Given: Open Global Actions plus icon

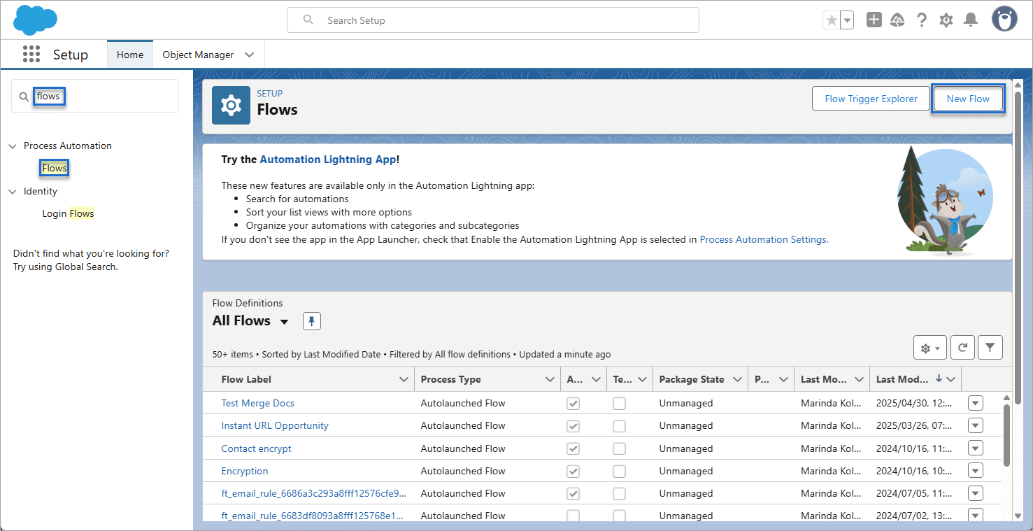Looking at the screenshot, I should [x=874, y=20].
